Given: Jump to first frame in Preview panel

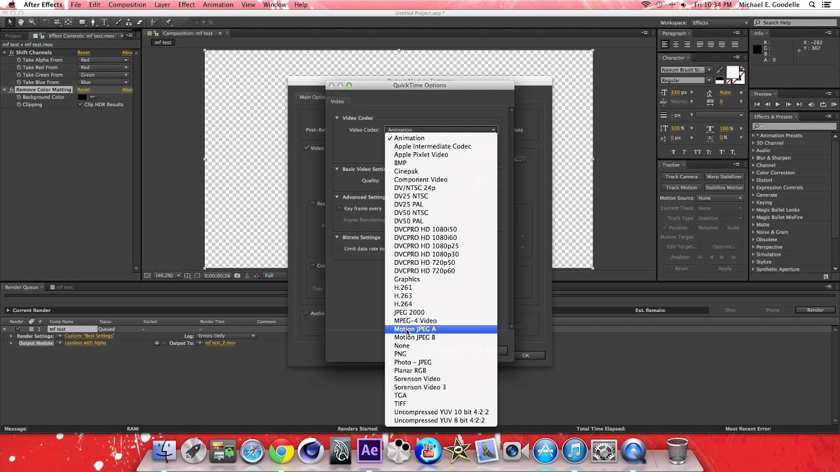Looking at the screenshot, I should coord(757,104).
